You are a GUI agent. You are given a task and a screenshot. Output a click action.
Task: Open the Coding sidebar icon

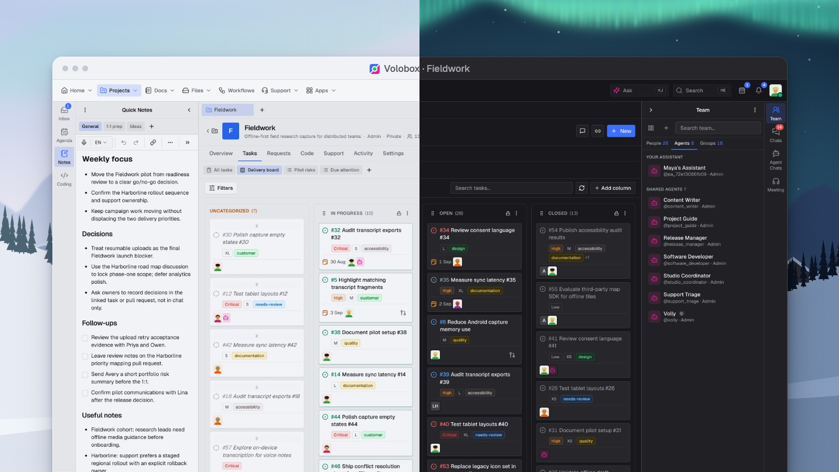pos(64,178)
